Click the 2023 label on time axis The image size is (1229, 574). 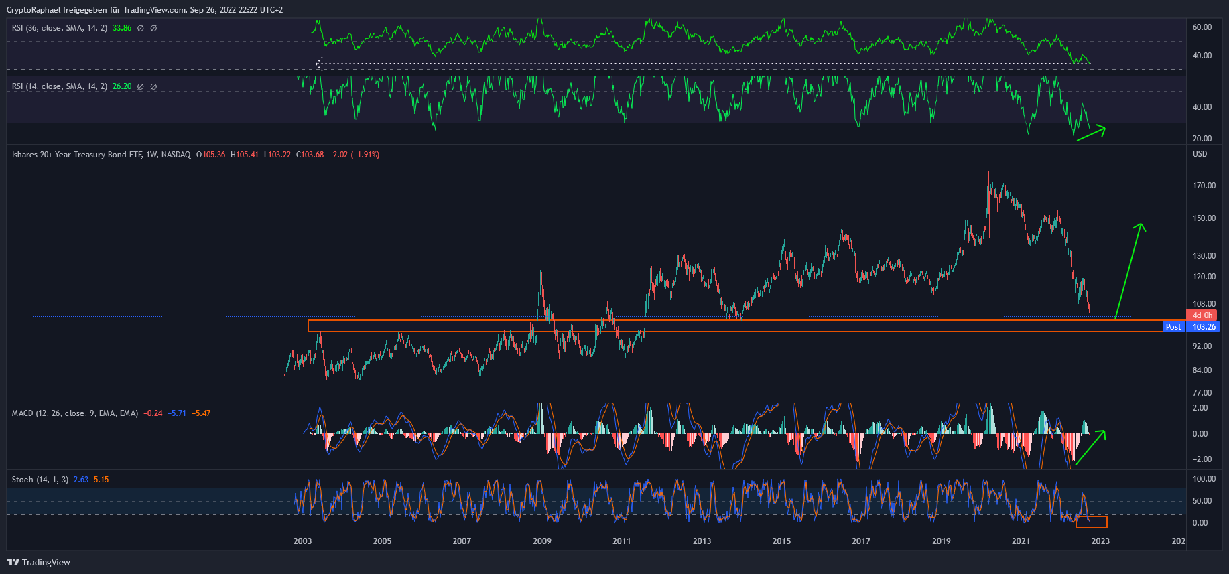point(1100,541)
